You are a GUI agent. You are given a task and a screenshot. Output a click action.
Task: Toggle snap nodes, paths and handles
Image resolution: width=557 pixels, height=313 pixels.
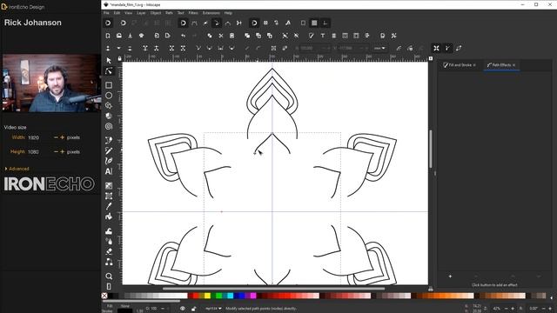point(183,23)
